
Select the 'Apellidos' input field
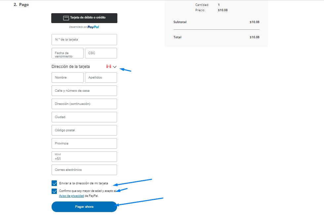click(x=101, y=77)
